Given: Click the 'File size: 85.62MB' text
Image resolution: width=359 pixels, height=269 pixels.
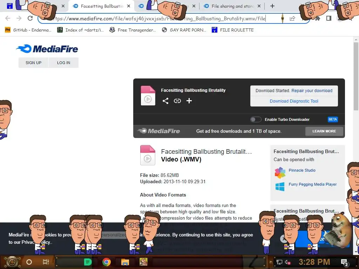Looking at the screenshot, I should [x=160, y=175].
